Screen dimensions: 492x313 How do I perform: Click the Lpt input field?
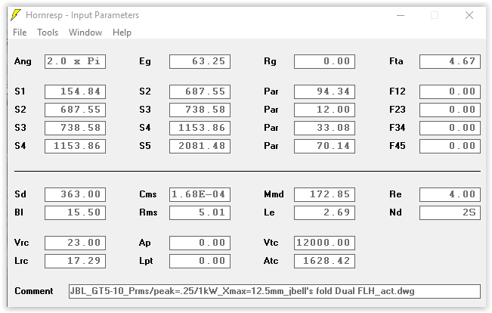click(x=200, y=261)
